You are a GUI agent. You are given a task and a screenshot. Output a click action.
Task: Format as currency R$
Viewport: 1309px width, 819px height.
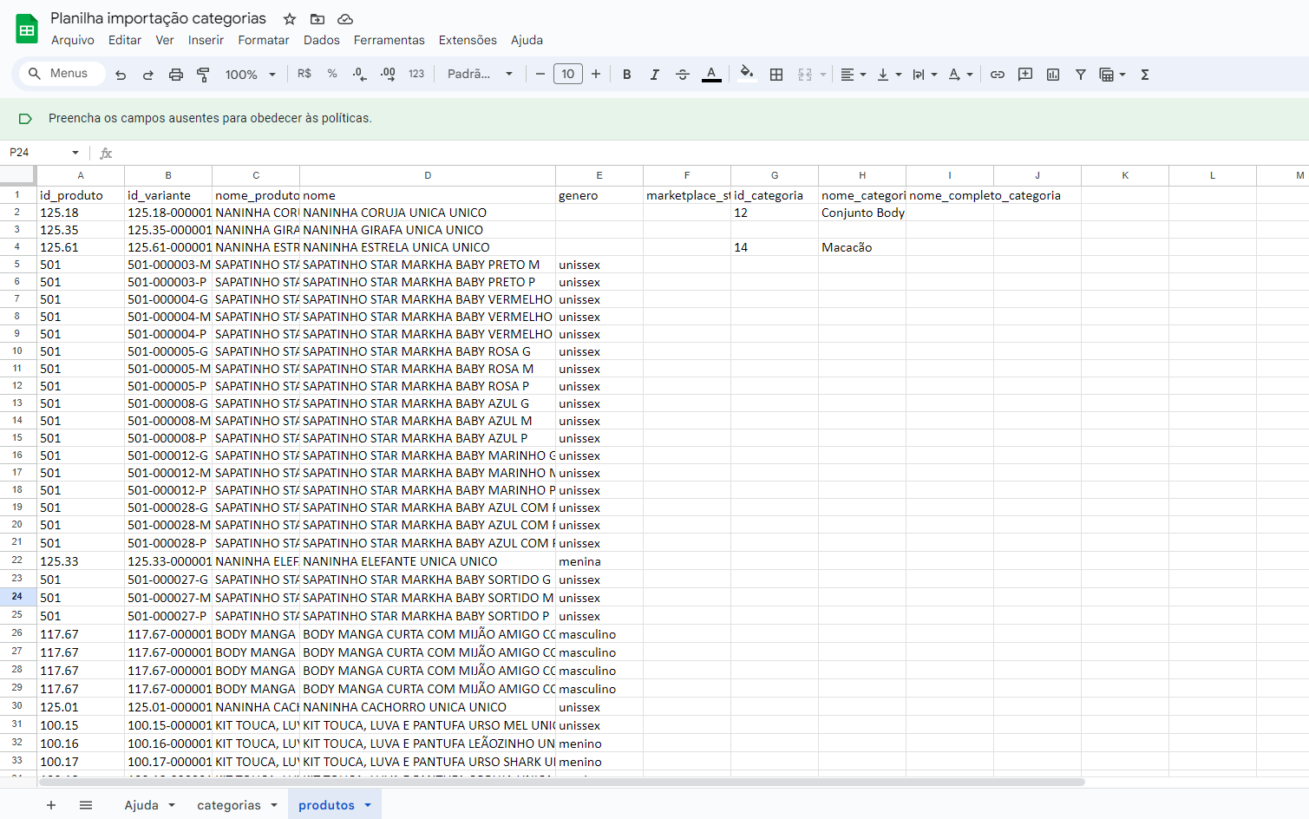pyautogui.click(x=304, y=75)
